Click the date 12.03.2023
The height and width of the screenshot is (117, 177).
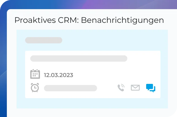59,75
